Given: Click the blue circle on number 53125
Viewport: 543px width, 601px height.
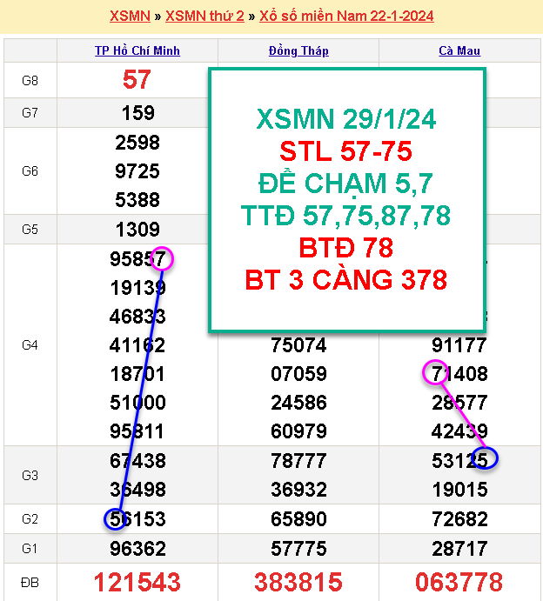Looking at the screenshot, I should (486, 458).
